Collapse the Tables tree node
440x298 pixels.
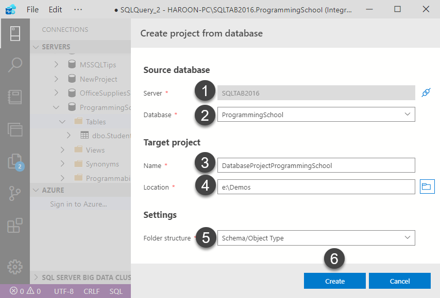click(x=63, y=122)
